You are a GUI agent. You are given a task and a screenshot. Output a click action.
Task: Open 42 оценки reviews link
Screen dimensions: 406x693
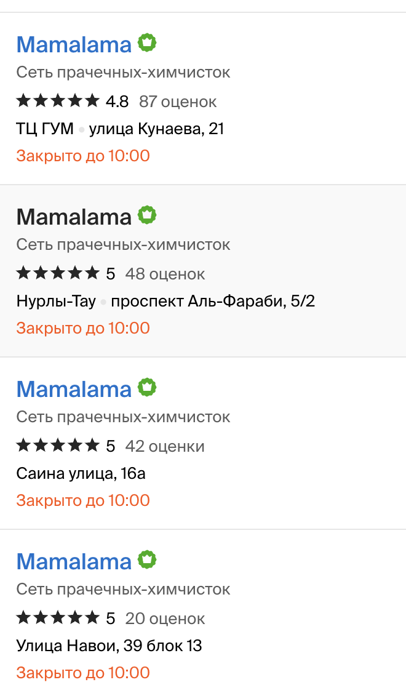point(165,446)
